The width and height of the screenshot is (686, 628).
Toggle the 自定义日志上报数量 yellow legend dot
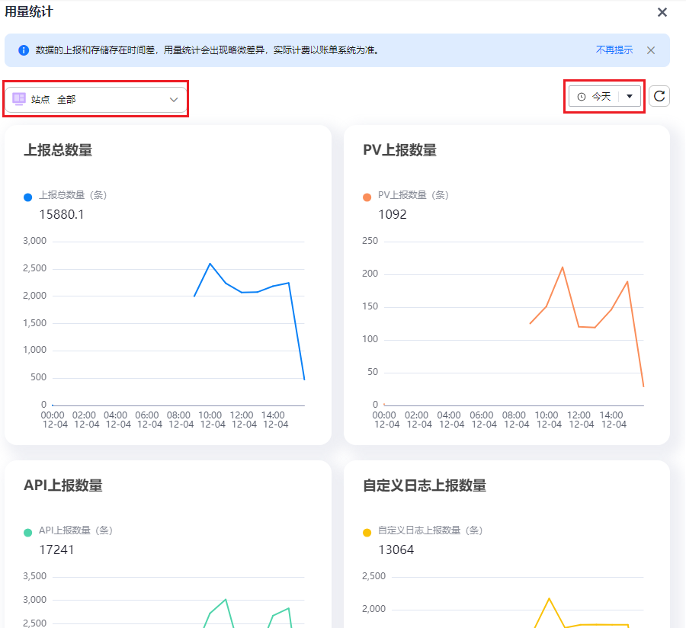pos(367,532)
